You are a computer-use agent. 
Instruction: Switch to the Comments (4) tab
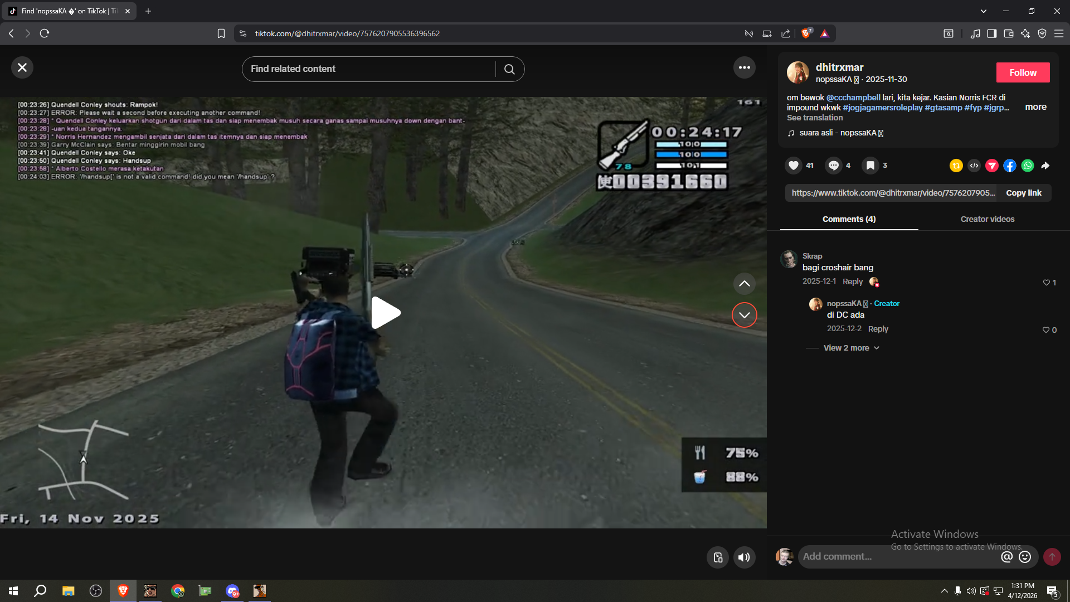[849, 219]
